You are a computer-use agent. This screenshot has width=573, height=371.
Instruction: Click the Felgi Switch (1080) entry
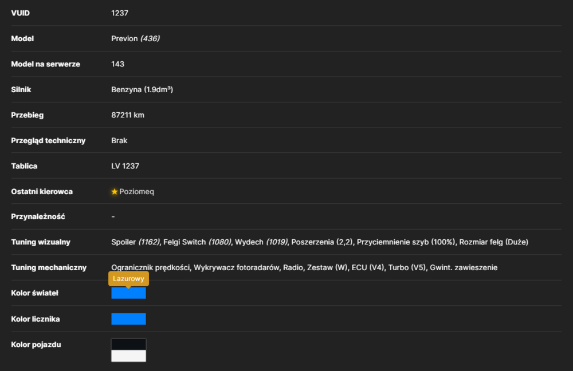[197, 242]
